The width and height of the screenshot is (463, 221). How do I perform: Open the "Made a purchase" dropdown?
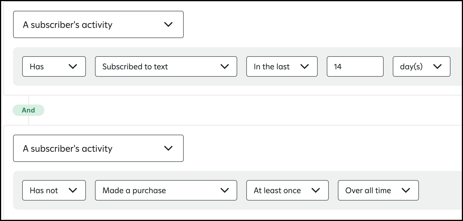pyautogui.click(x=166, y=190)
